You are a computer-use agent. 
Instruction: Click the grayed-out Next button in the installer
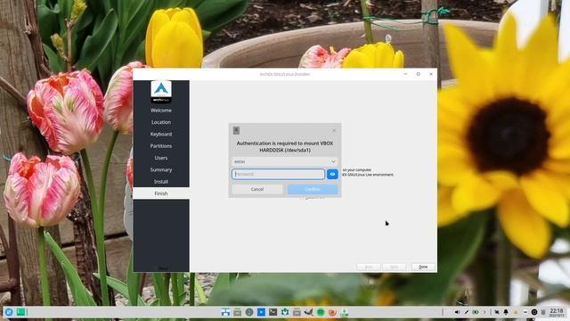tap(394, 267)
